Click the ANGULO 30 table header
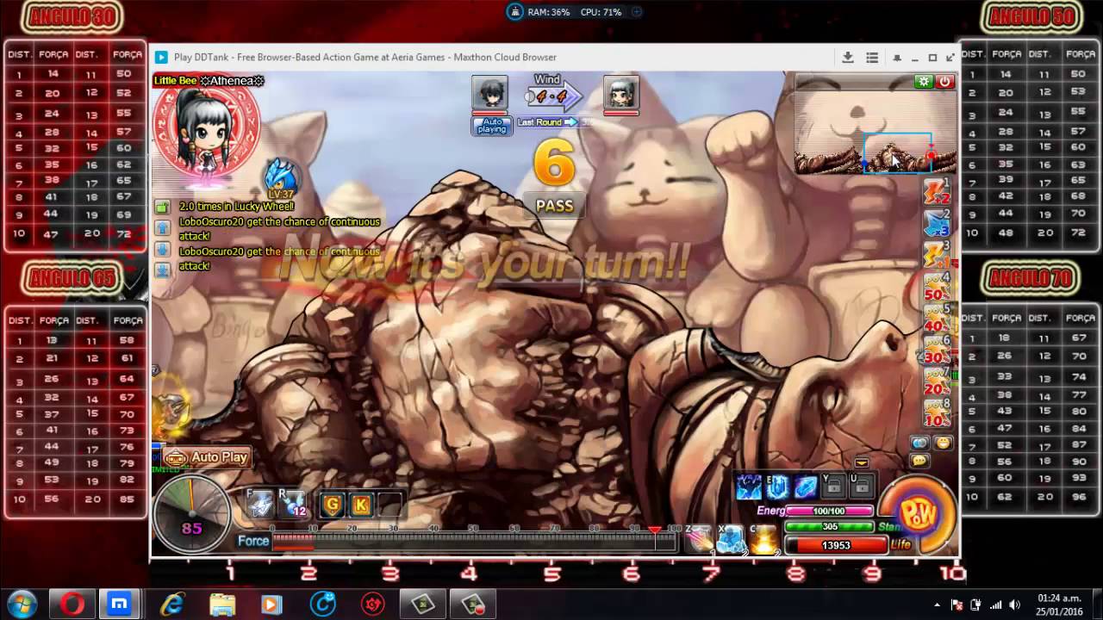The width and height of the screenshot is (1103, 620). click(x=72, y=16)
